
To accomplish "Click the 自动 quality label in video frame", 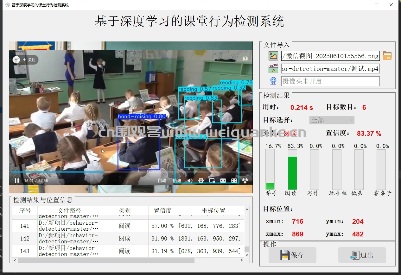I will 162,181.
